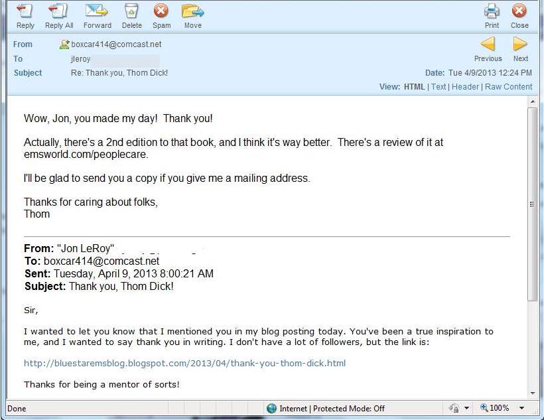544x420 pixels.
Task: Mark the message as Spam
Action: coord(161,11)
